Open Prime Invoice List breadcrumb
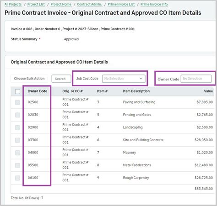The height and width of the screenshot is (206, 217). 121,5
